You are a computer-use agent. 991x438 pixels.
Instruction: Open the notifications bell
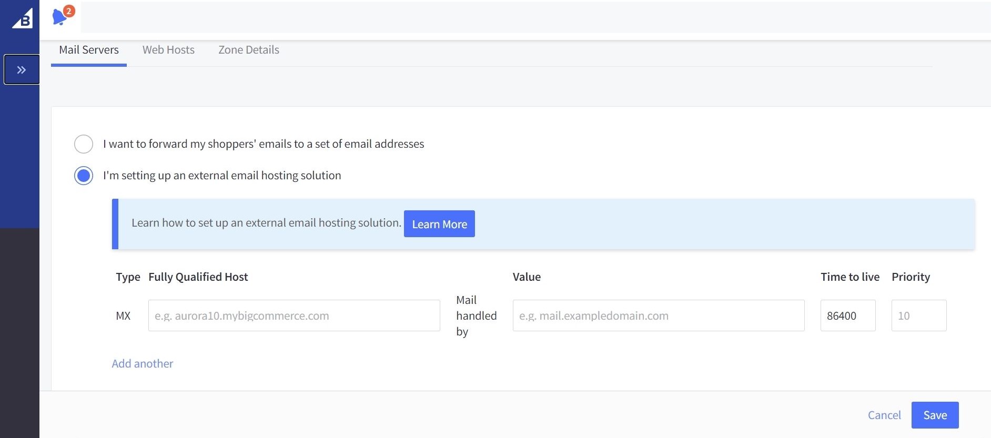click(59, 18)
